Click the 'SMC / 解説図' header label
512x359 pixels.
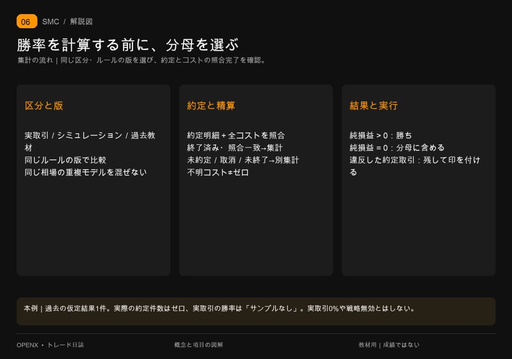pyautogui.click(x=67, y=22)
